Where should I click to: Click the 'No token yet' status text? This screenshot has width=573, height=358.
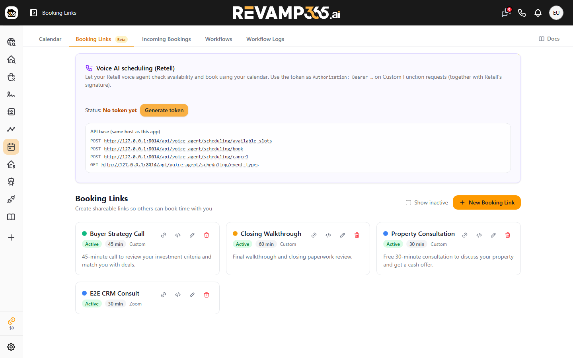coord(120,110)
